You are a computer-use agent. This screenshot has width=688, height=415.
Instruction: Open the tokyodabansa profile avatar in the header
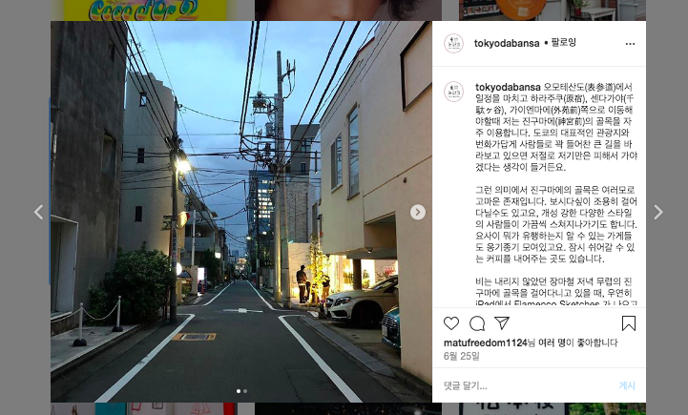click(x=453, y=44)
